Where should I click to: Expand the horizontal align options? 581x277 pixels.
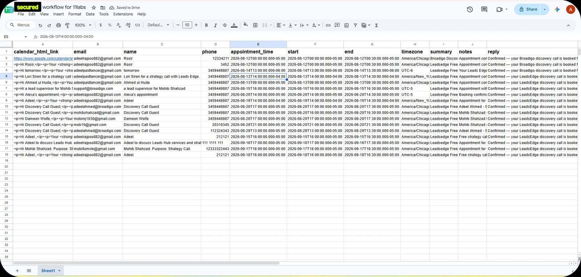[281, 25]
